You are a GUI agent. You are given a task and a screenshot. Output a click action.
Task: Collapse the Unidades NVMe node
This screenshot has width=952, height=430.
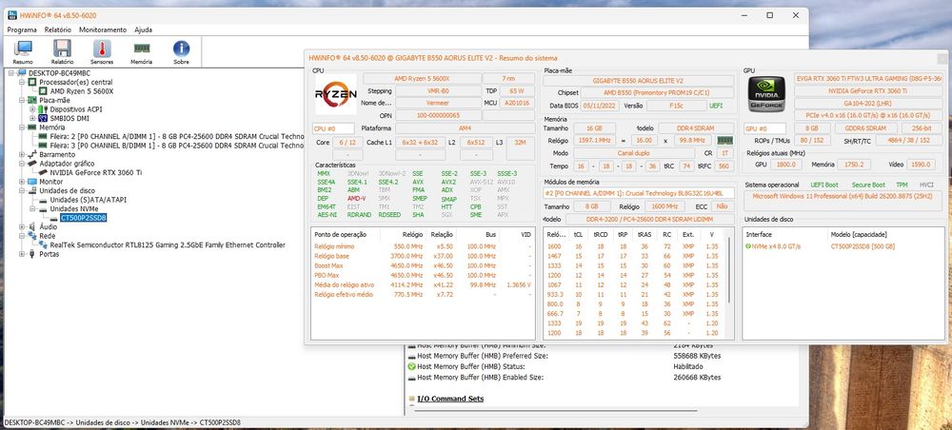tap(32, 208)
